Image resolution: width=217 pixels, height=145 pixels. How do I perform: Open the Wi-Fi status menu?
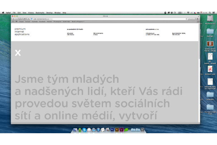coord(188,12)
